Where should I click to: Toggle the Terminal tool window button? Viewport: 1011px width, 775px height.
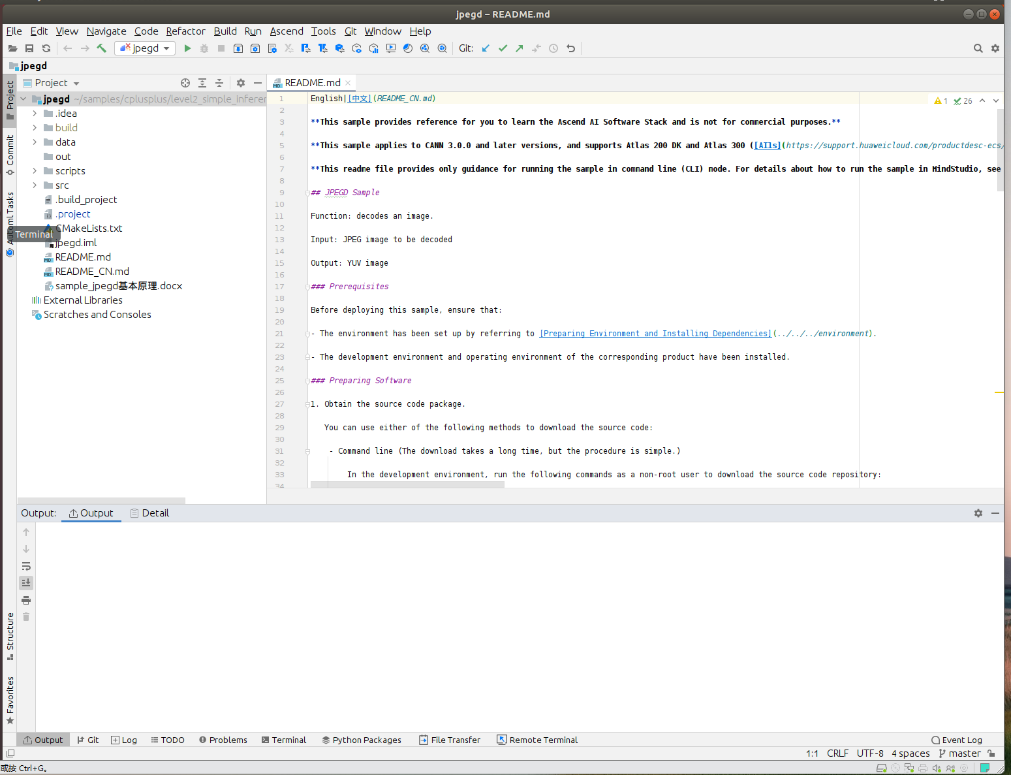pyautogui.click(x=284, y=740)
